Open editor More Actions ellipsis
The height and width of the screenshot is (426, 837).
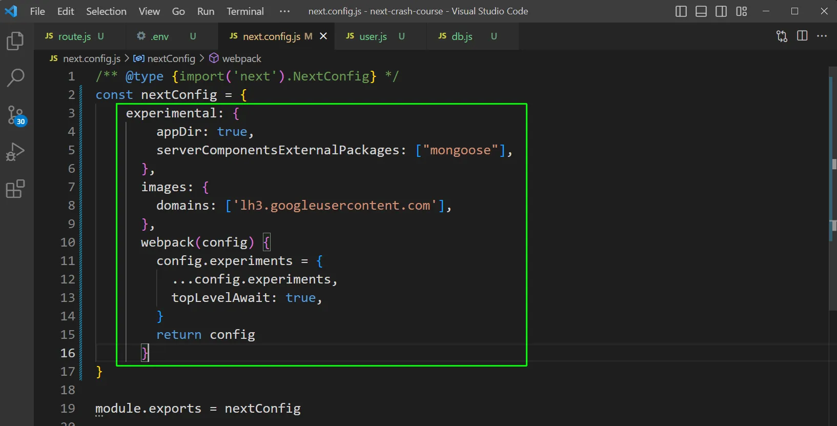tap(822, 36)
